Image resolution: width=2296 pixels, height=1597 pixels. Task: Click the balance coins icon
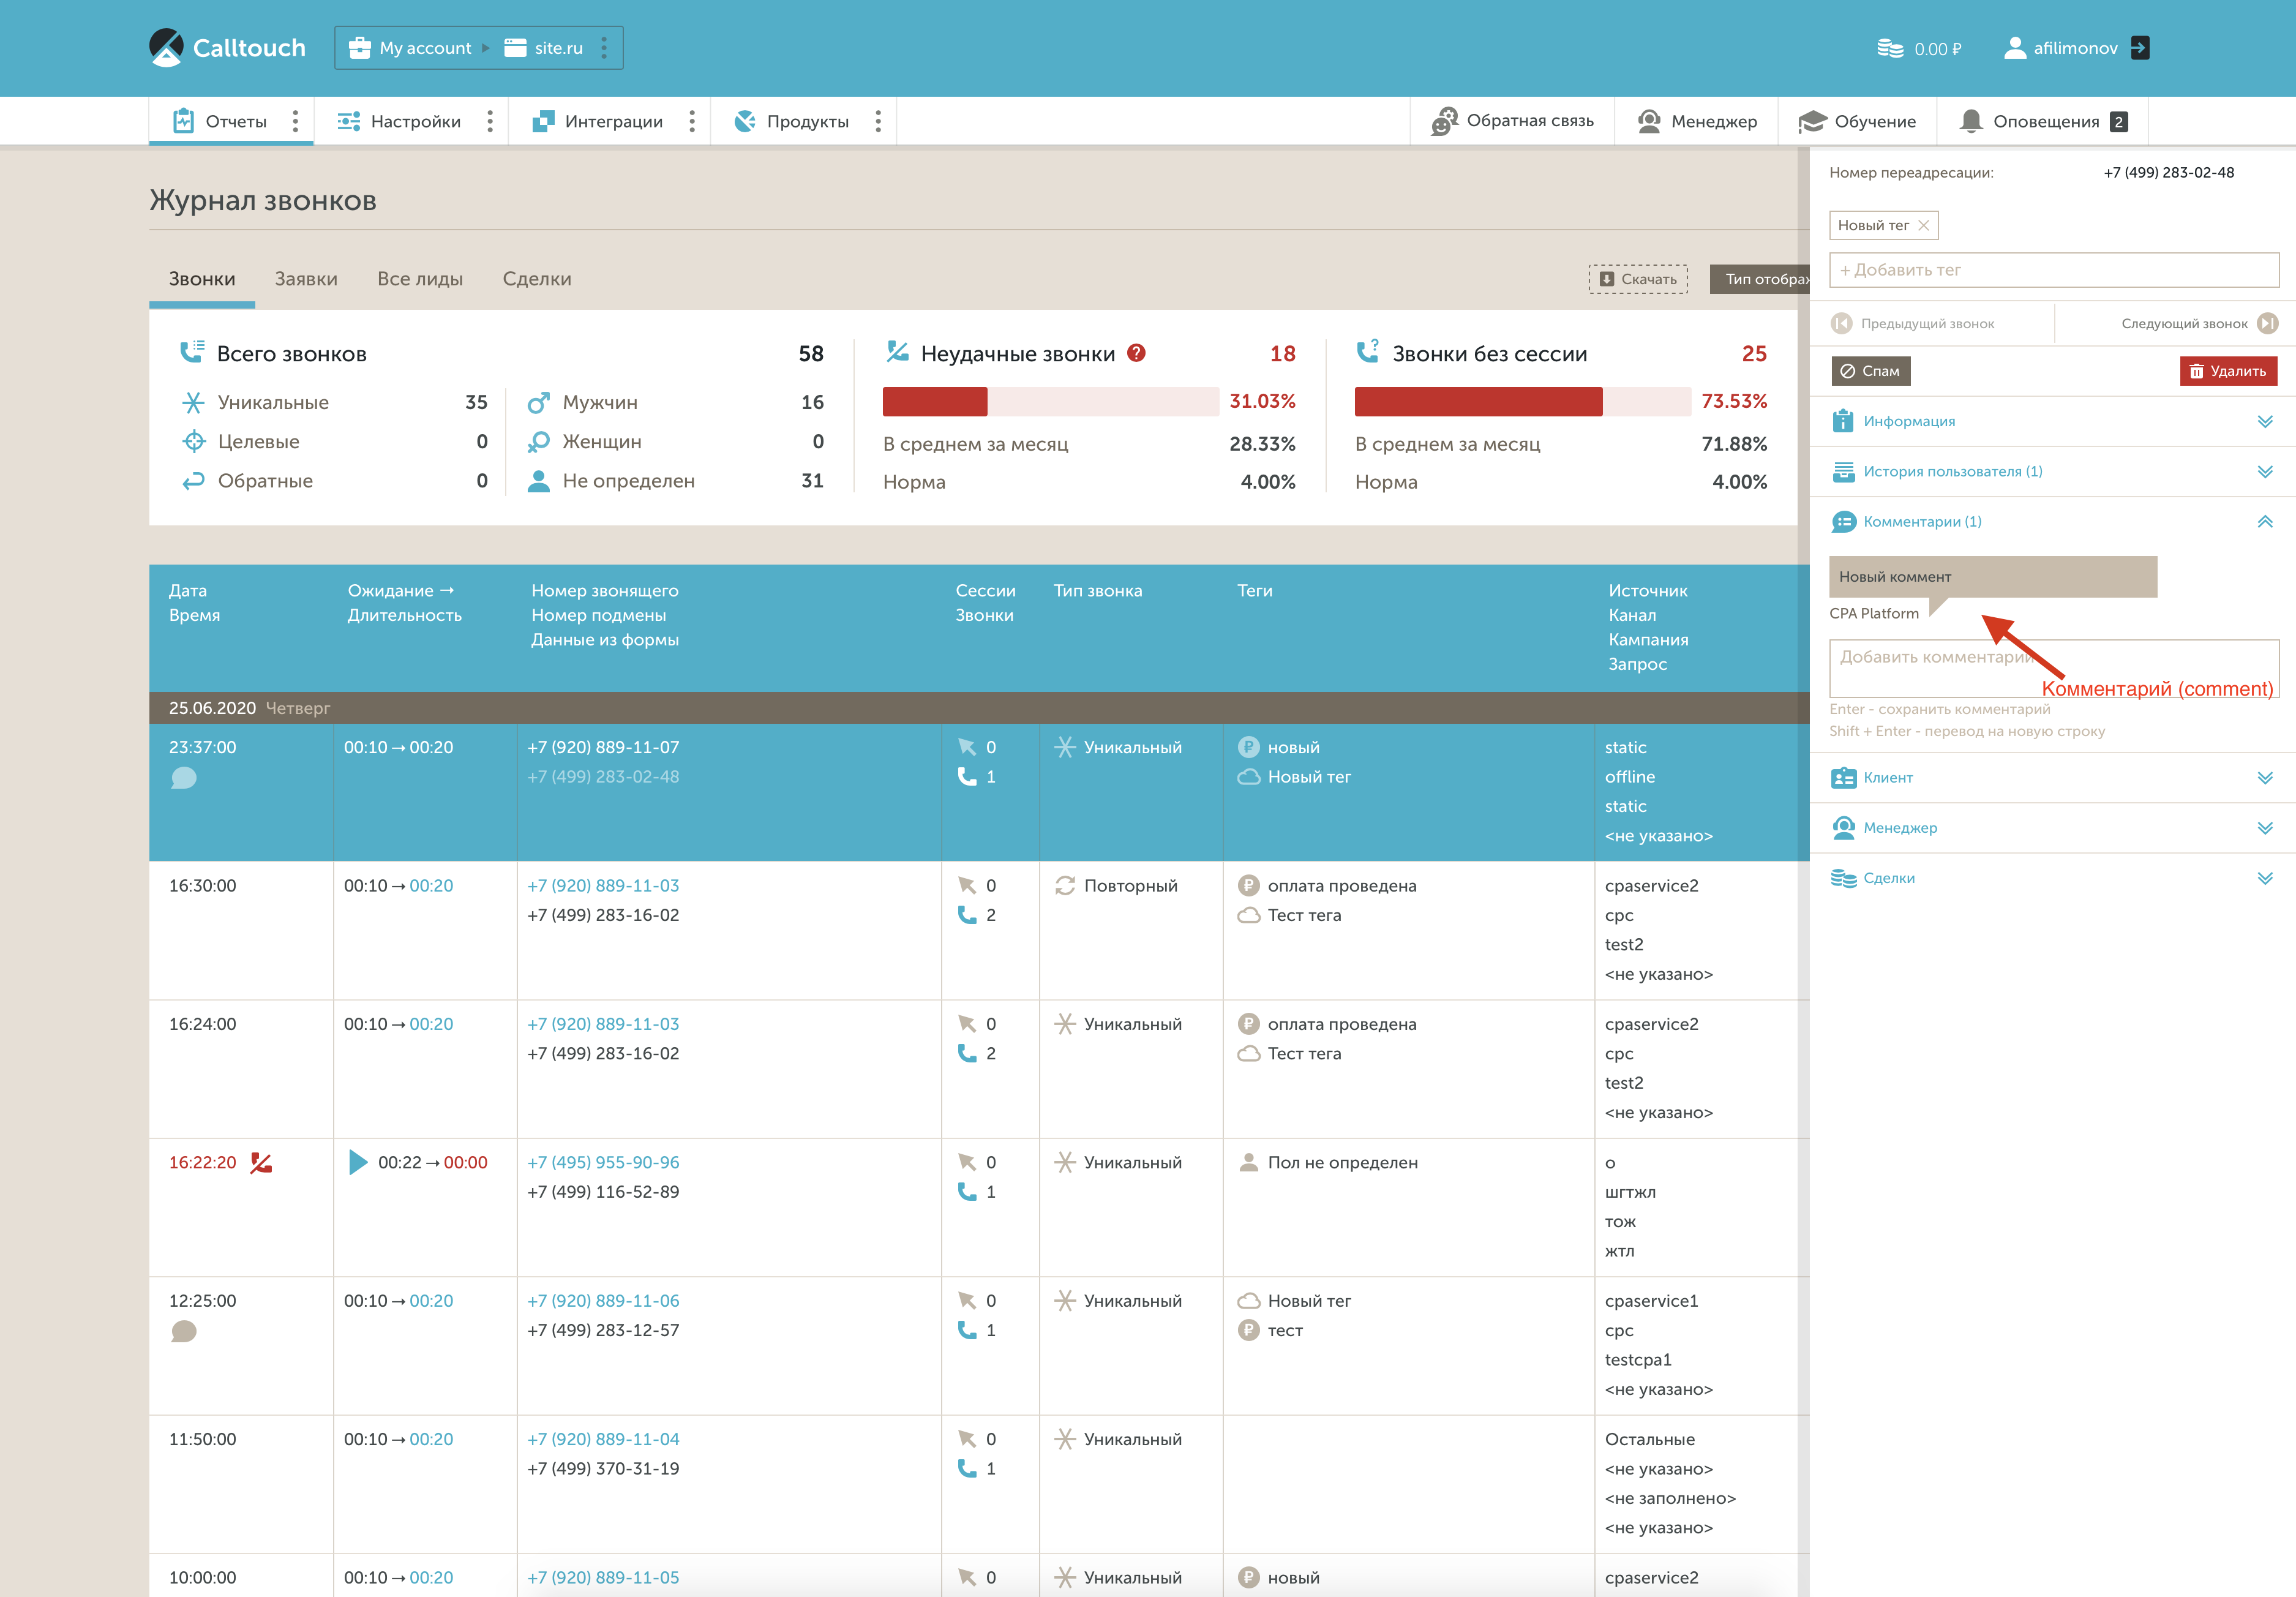[1889, 48]
